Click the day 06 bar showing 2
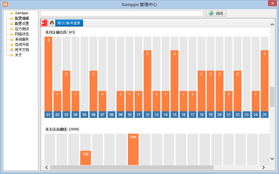 93,91
